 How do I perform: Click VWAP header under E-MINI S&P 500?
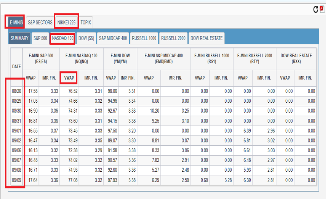(x=31, y=78)
